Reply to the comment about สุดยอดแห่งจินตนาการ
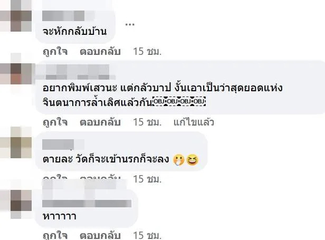This screenshot has height=240, width=325. 100,122
